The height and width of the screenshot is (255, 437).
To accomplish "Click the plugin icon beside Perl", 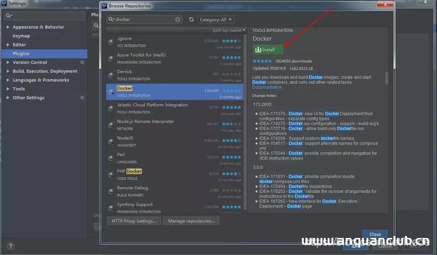I will tap(111, 158).
